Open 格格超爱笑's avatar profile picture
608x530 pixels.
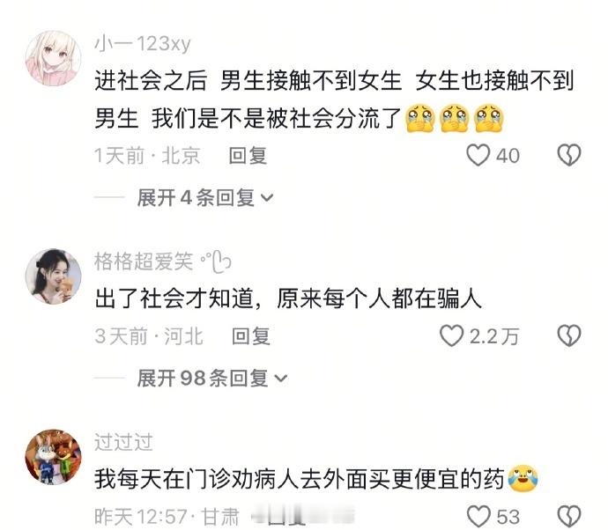click(x=53, y=276)
